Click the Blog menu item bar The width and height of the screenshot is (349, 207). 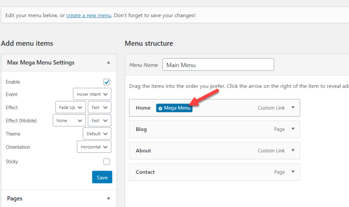[204, 129]
